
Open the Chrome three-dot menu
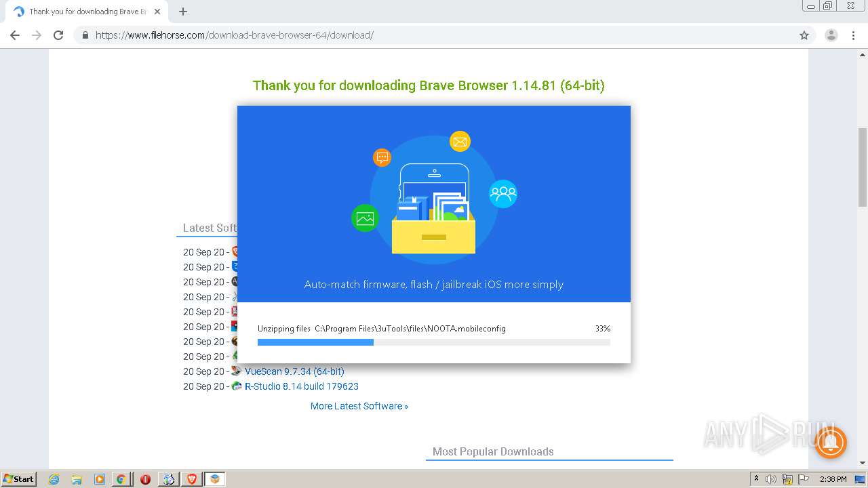click(854, 35)
